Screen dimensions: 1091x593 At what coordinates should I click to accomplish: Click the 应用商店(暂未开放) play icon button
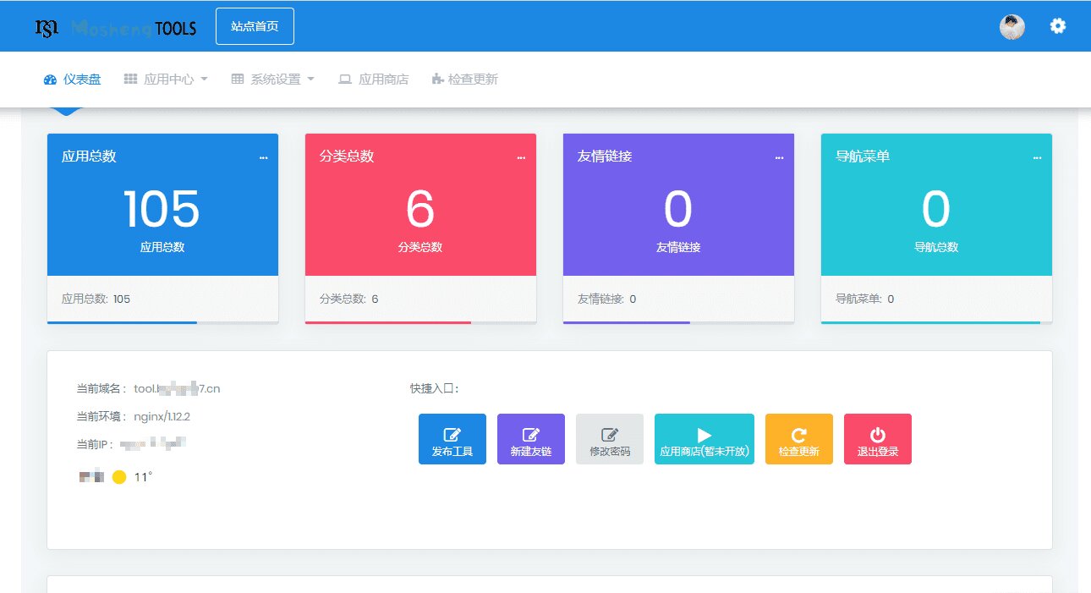[704, 439]
